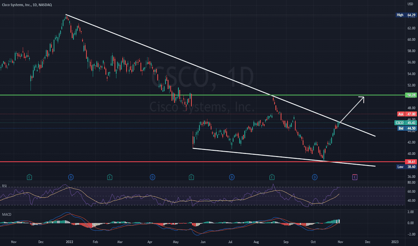Click the purple upcoming earnings marker
The image size is (418, 246).
pyautogui.click(x=355, y=177)
